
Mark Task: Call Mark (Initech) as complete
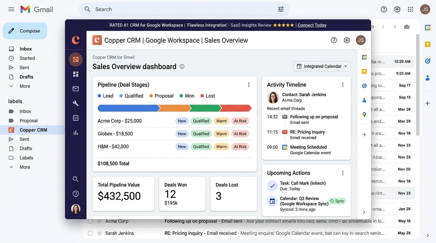[x=272, y=186]
